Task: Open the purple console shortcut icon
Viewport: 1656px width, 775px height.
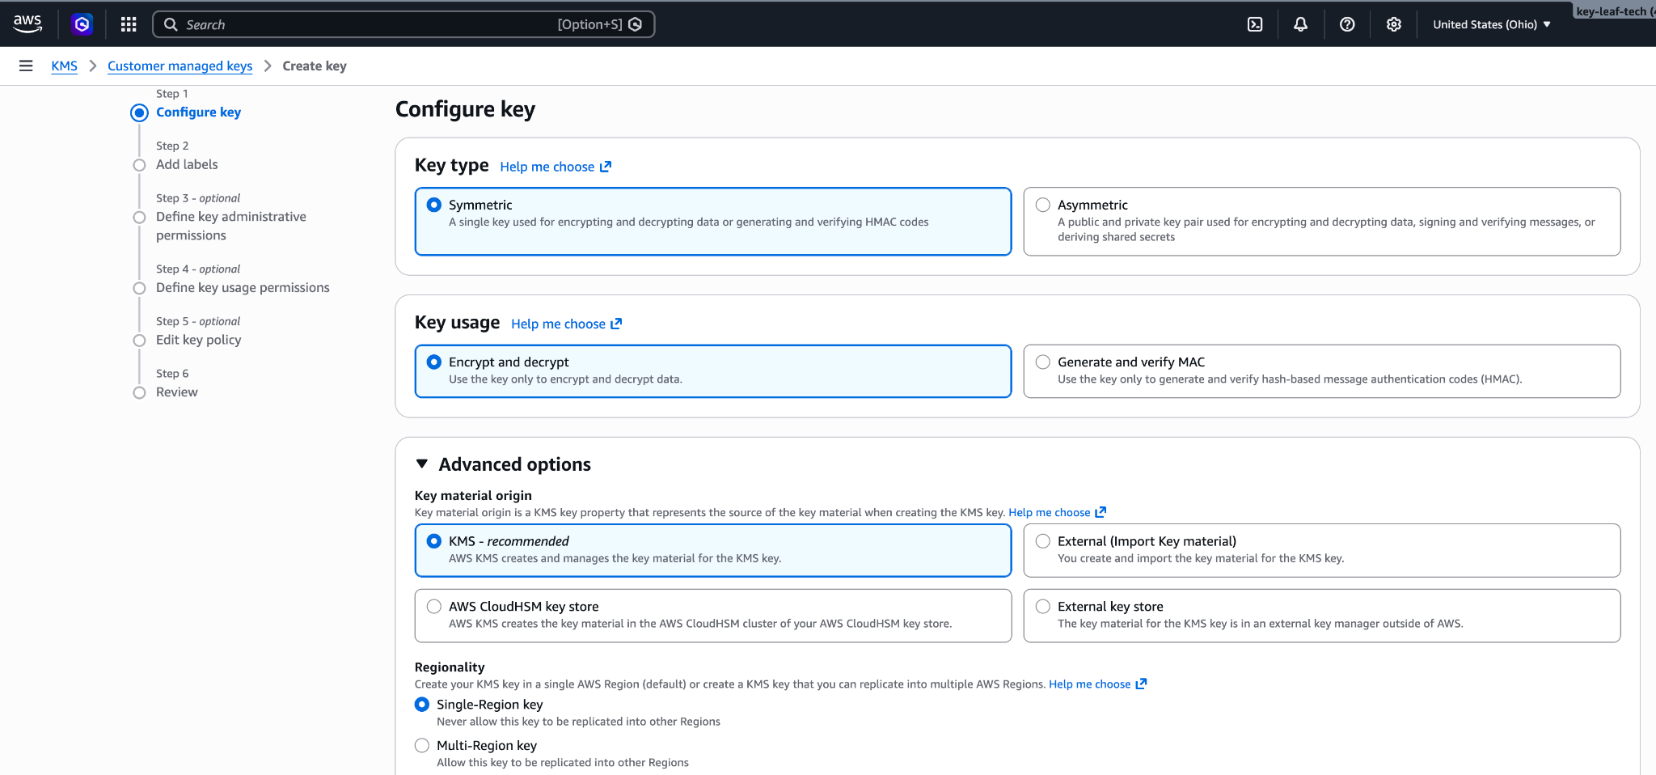Action: (x=82, y=24)
